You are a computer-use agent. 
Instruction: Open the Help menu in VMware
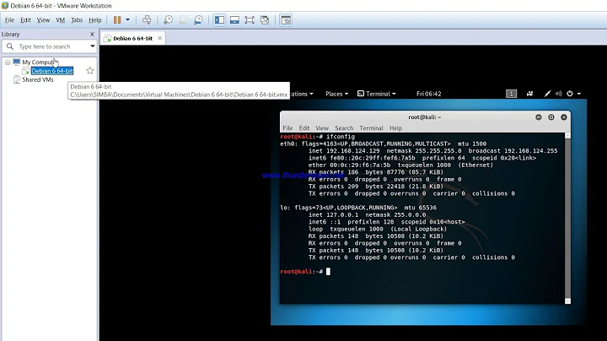coord(94,20)
